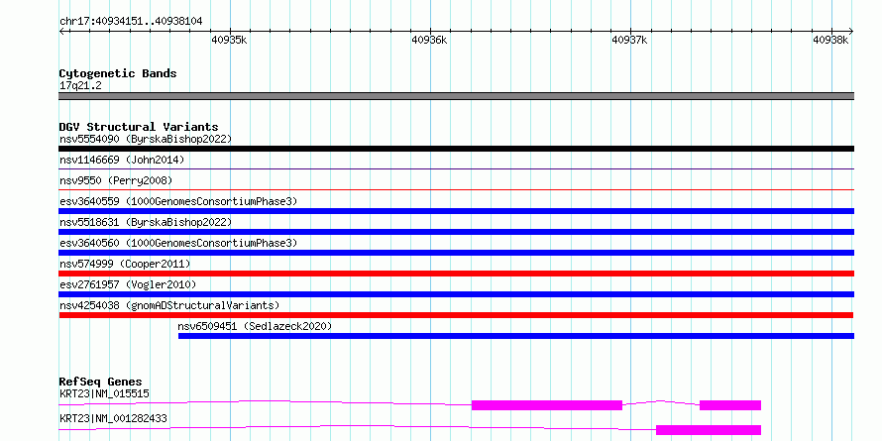Select the black nsv5554090 variant bar

(456, 149)
